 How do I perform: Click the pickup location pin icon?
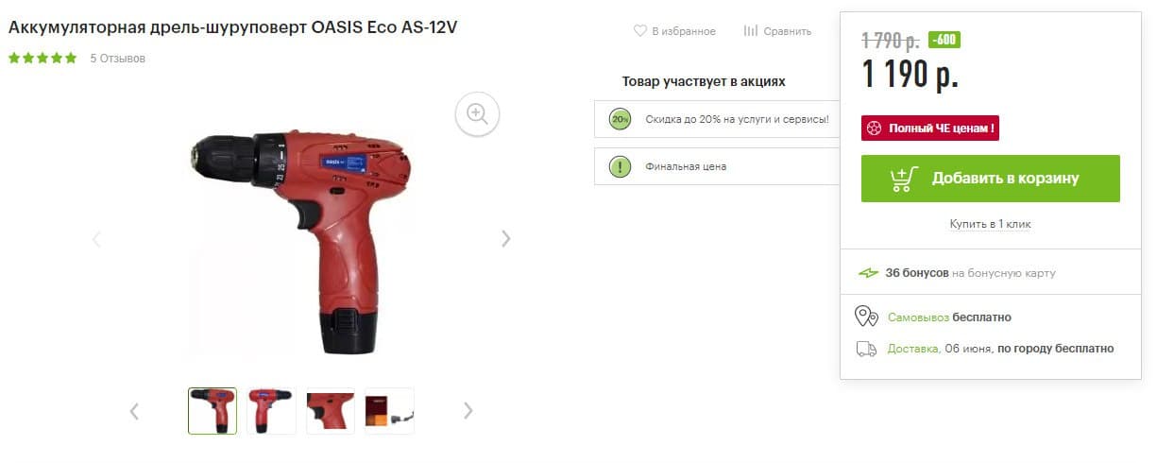866,317
